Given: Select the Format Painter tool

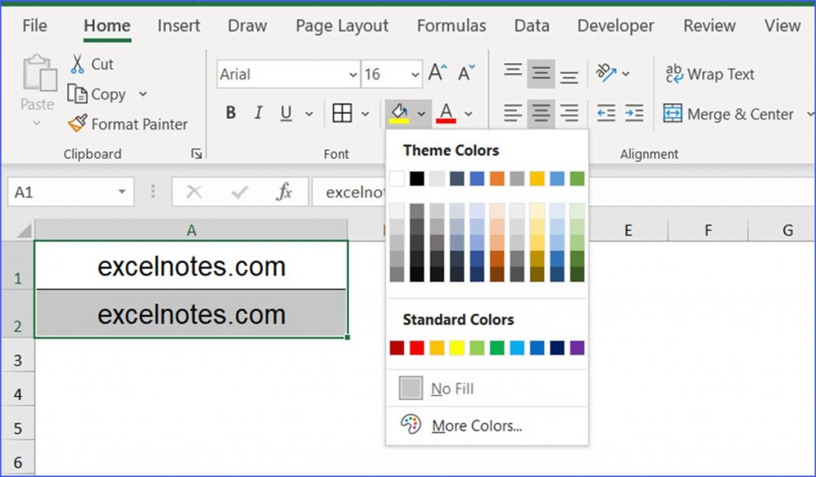Looking at the screenshot, I should (x=127, y=124).
